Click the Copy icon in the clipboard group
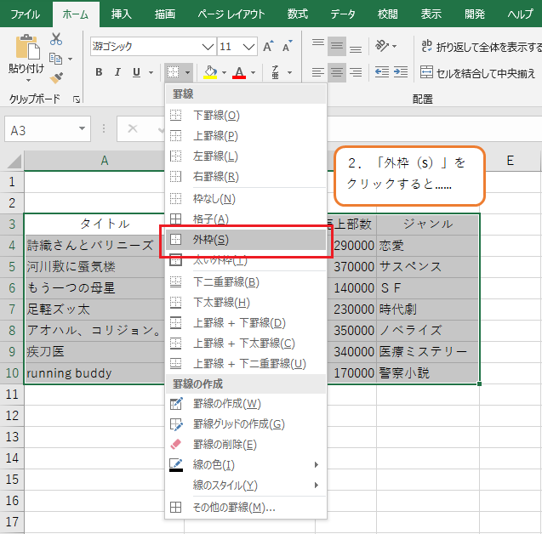542x534 pixels. tap(55, 59)
